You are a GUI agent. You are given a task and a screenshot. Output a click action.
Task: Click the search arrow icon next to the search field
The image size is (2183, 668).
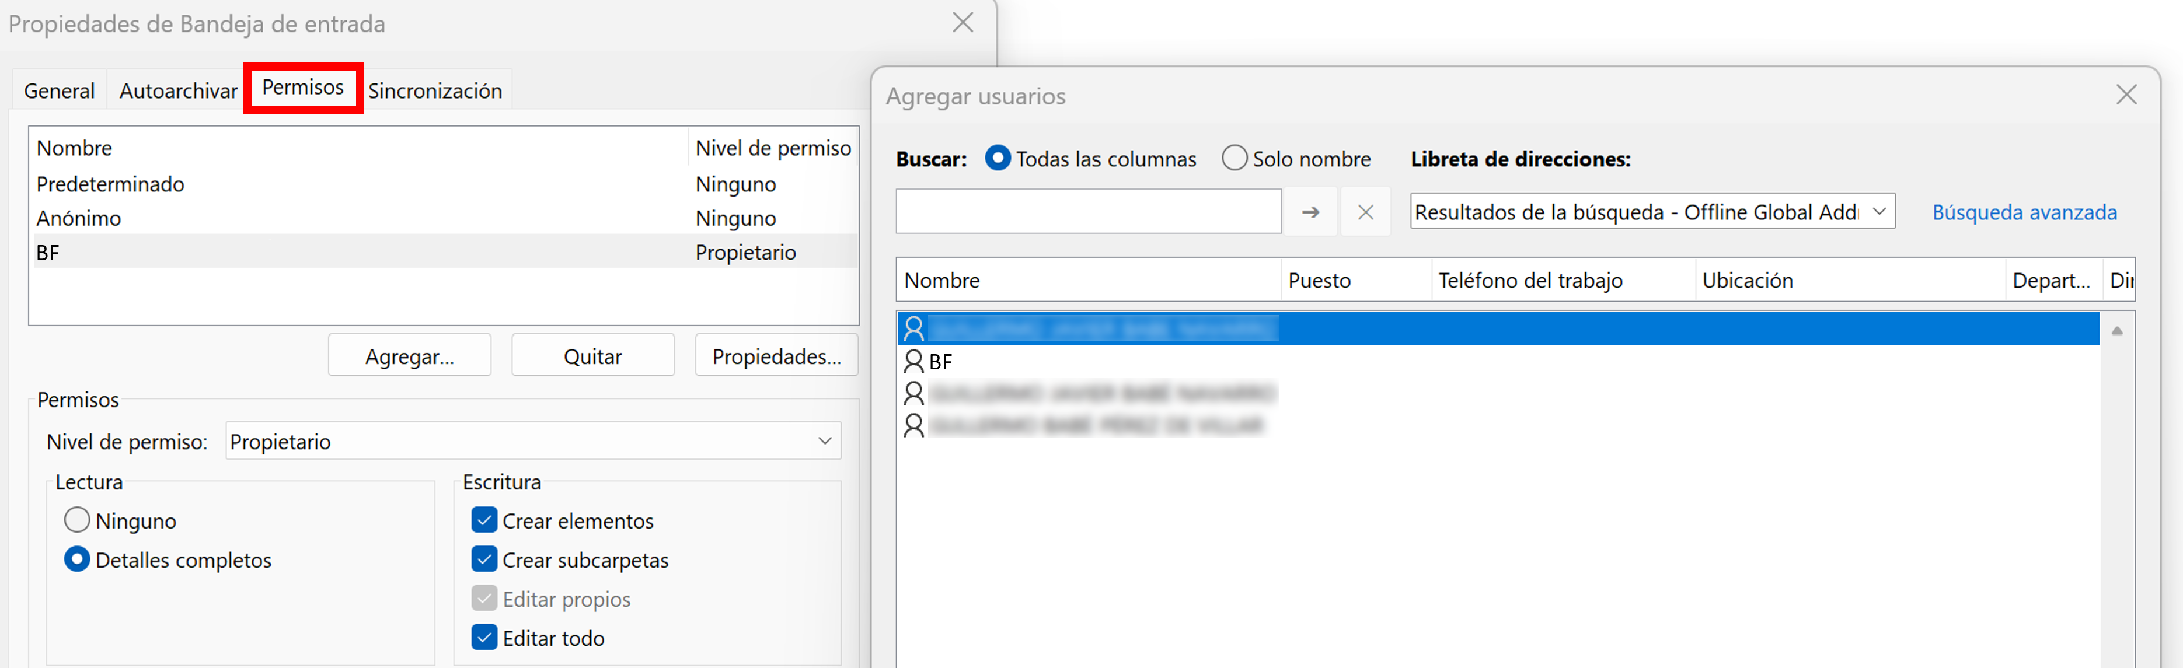pyautogui.click(x=1310, y=212)
